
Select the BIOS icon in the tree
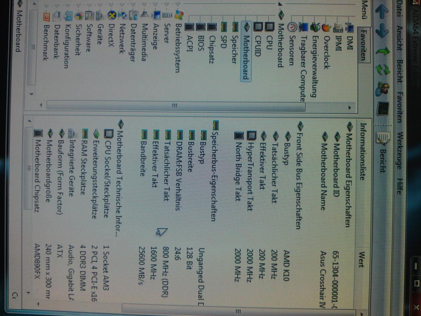[x=201, y=27]
